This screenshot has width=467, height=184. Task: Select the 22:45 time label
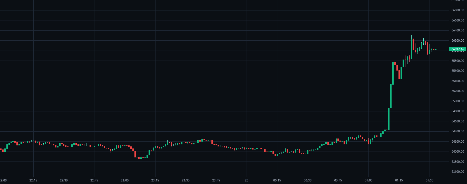coord(94,180)
